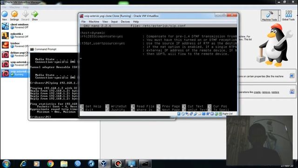The height and width of the screenshot is (168, 298).
Task: Select the running 'voip asterisk' VM entry
Action: [x=15, y=73]
